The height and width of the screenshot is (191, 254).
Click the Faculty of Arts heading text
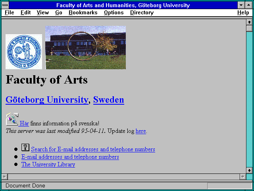pyautogui.click(x=47, y=80)
